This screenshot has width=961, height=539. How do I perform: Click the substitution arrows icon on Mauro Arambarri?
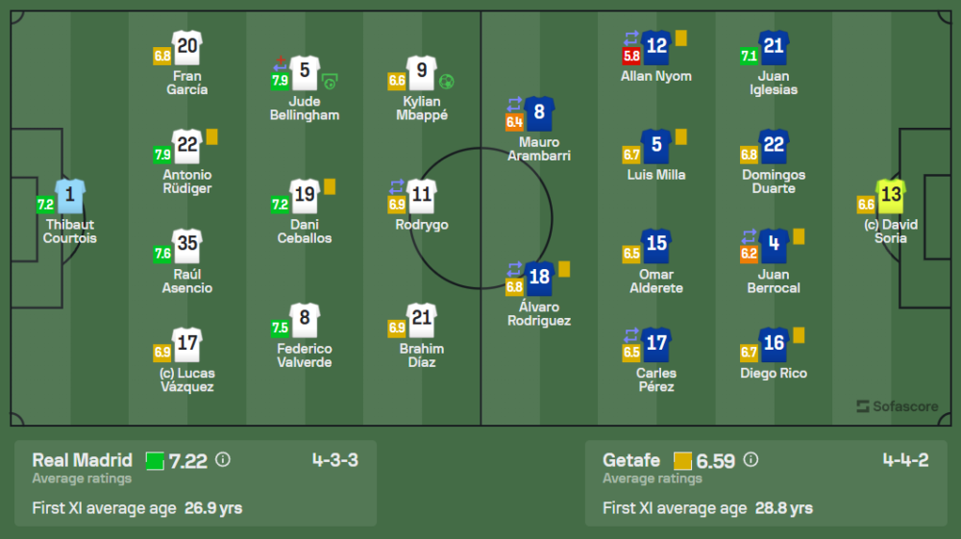click(x=514, y=103)
